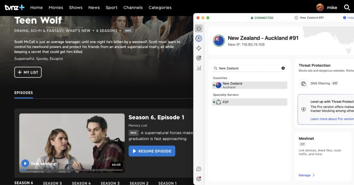Click the mike username
The height and width of the screenshot is (185, 354).
pyautogui.click(x=332, y=8)
